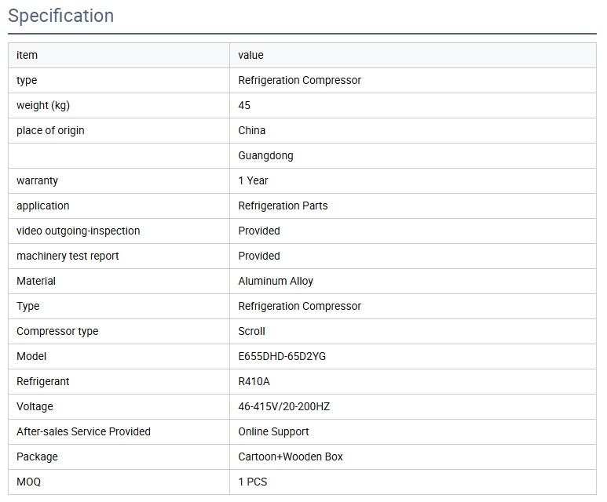Click the 'Aluminum Alloy' material value

point(276,281)
